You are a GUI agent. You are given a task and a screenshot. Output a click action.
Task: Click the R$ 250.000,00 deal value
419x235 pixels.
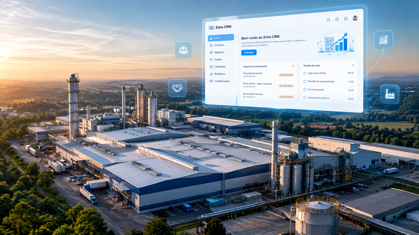[249, 76]
